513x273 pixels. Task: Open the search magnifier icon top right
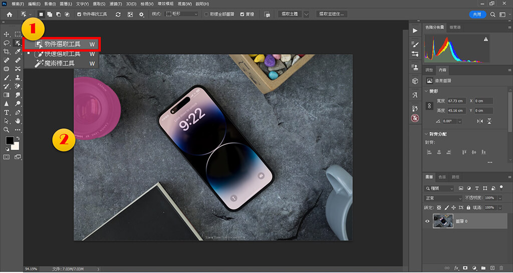492,15
